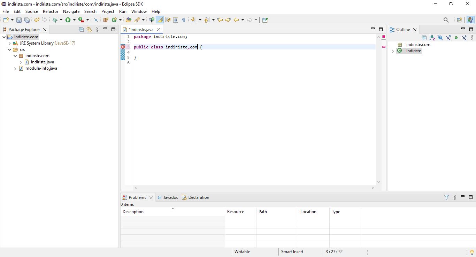Screen dimensions: 476x257
Task: Click the New Java Class icon
Action: [114, 20]
